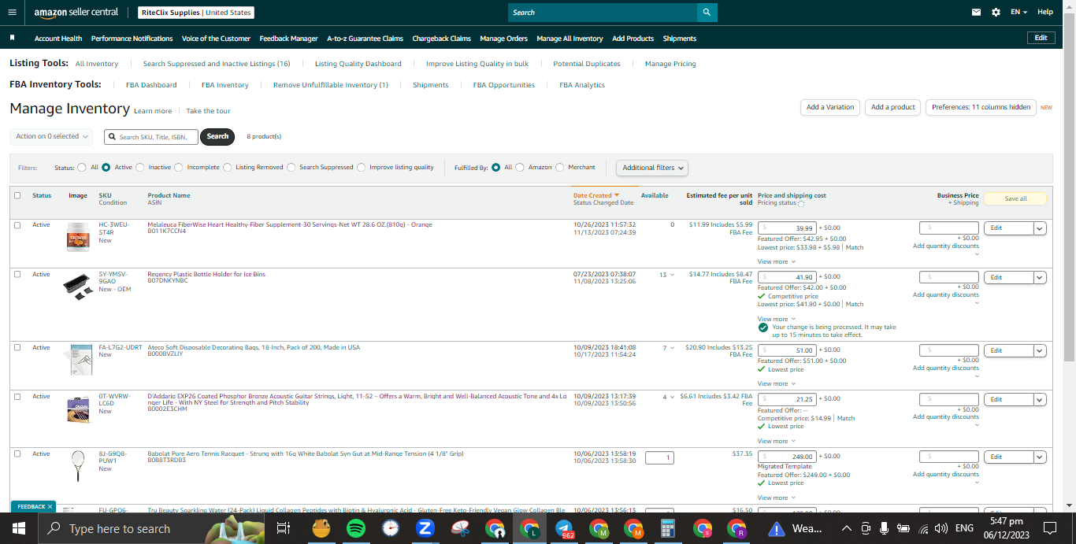The image size is (1076, 544).
Task: Open Windows notification center icon
Action: pyautogui.click(x=1049, y=528)
